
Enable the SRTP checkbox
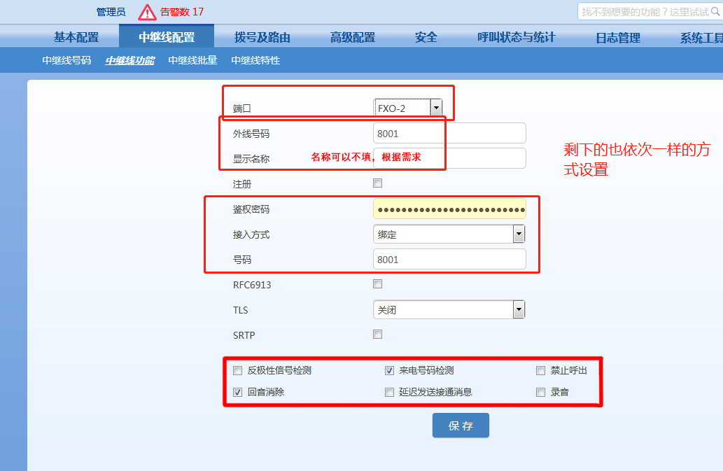[378, 335]
